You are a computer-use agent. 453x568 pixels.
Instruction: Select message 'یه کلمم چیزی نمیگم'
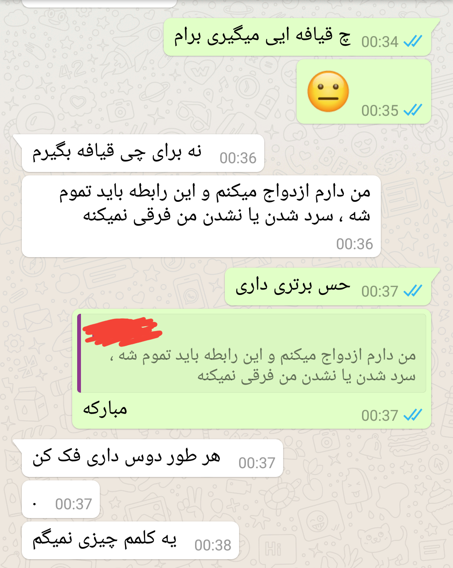[x=130, y=540]
